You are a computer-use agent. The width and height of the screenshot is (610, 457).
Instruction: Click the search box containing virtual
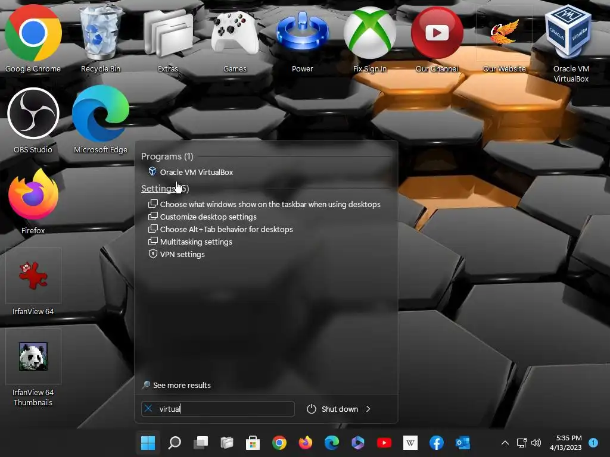[x=218, y=409]
